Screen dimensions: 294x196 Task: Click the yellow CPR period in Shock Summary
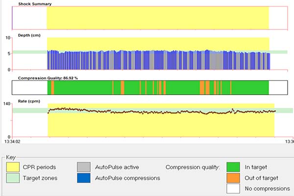pos(157,18)
